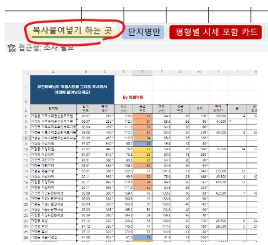The image size is (268, 245).
Task: Click the 전용 cell 41.9
Action: [x=161, y=237]
